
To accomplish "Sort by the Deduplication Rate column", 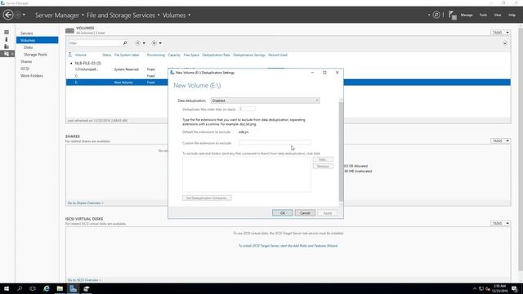I will coord(216,55).
